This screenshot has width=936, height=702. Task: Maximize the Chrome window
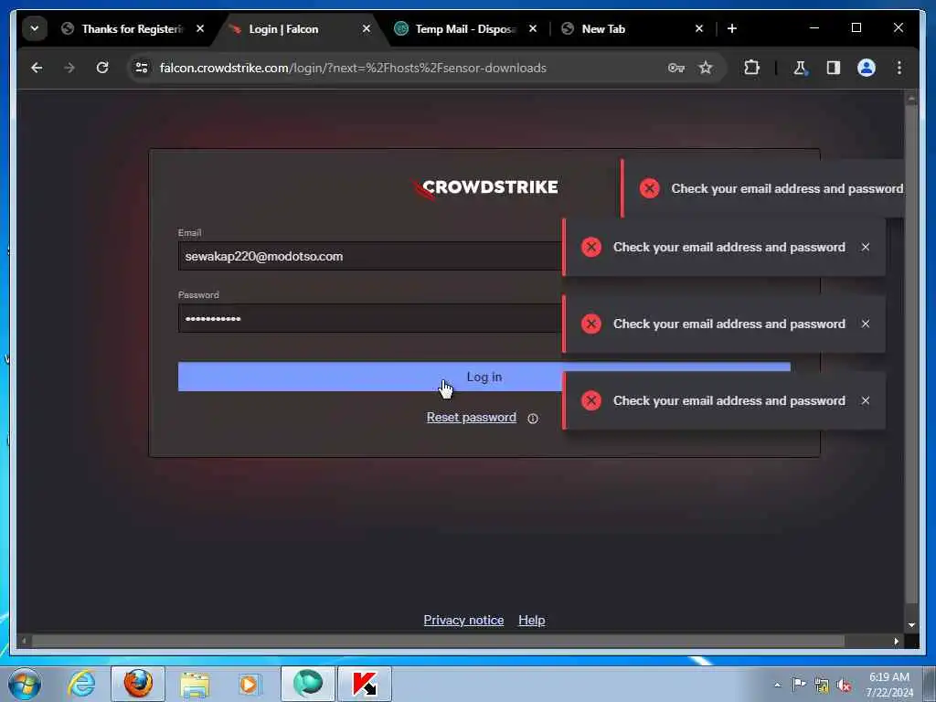click(x=856, y=28)
